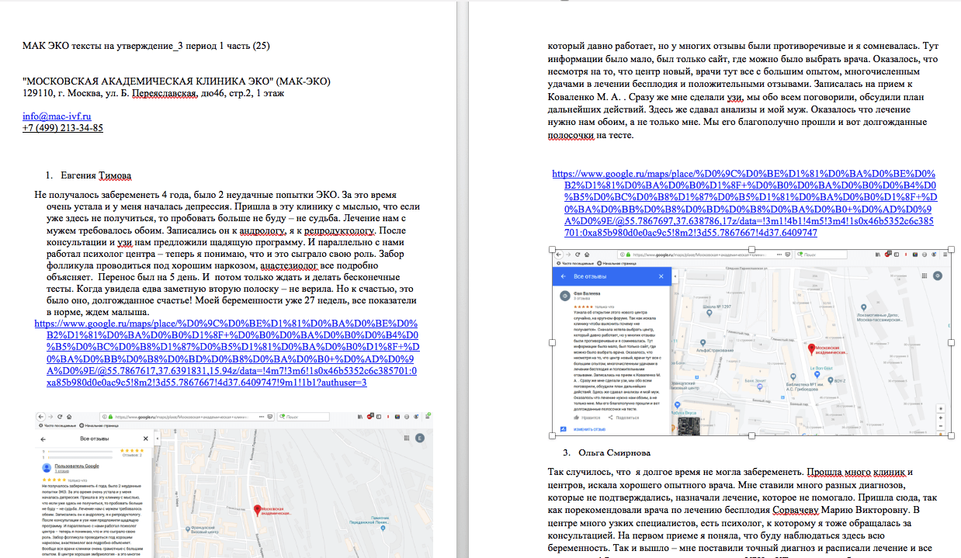
Task: Click the red map pin in the left-page screenshot
Action: click(x=257, y=510)
